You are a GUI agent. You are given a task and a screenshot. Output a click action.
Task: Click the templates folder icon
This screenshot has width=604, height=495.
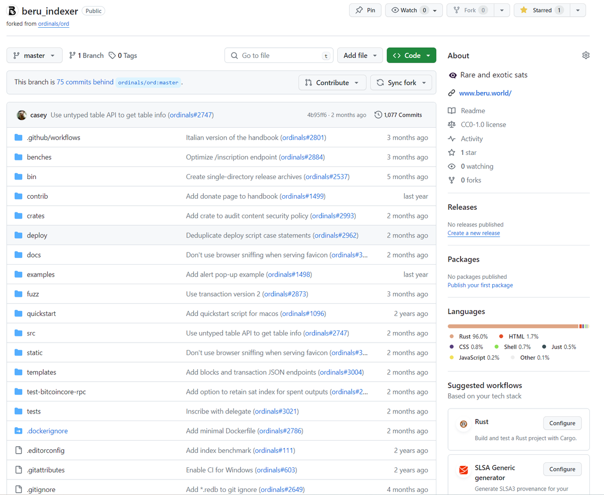19,372
